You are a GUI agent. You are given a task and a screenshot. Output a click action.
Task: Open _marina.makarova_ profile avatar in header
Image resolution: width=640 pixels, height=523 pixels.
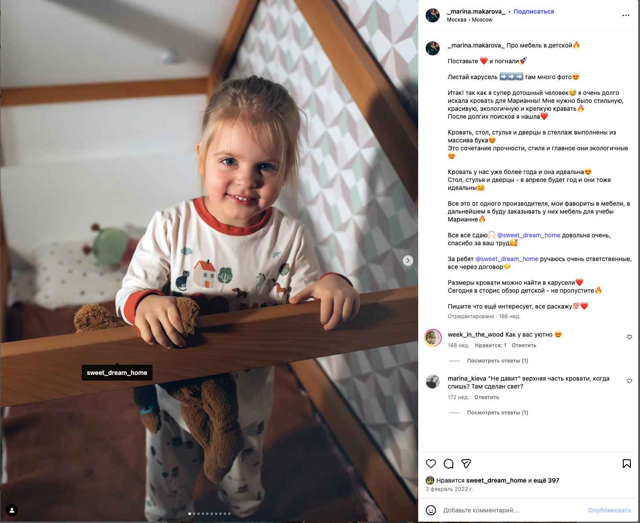[x=433, y=15]
